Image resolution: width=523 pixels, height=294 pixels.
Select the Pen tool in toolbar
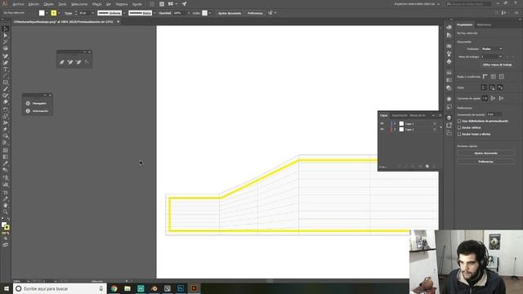click(6, 56)
